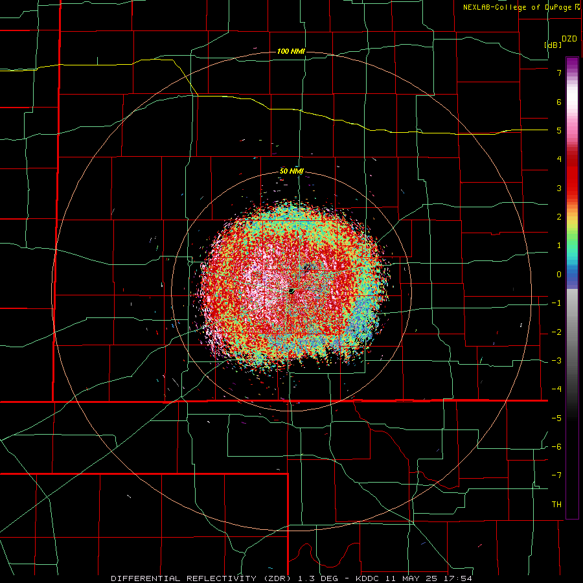Screen dimensions: 583x583
Task: Click the -4 value on color scale
Action: [556, 389]
